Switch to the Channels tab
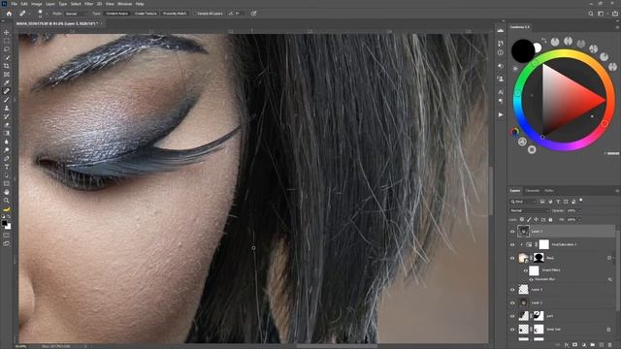The image size is (621, 349). click(x=533, y=191)
